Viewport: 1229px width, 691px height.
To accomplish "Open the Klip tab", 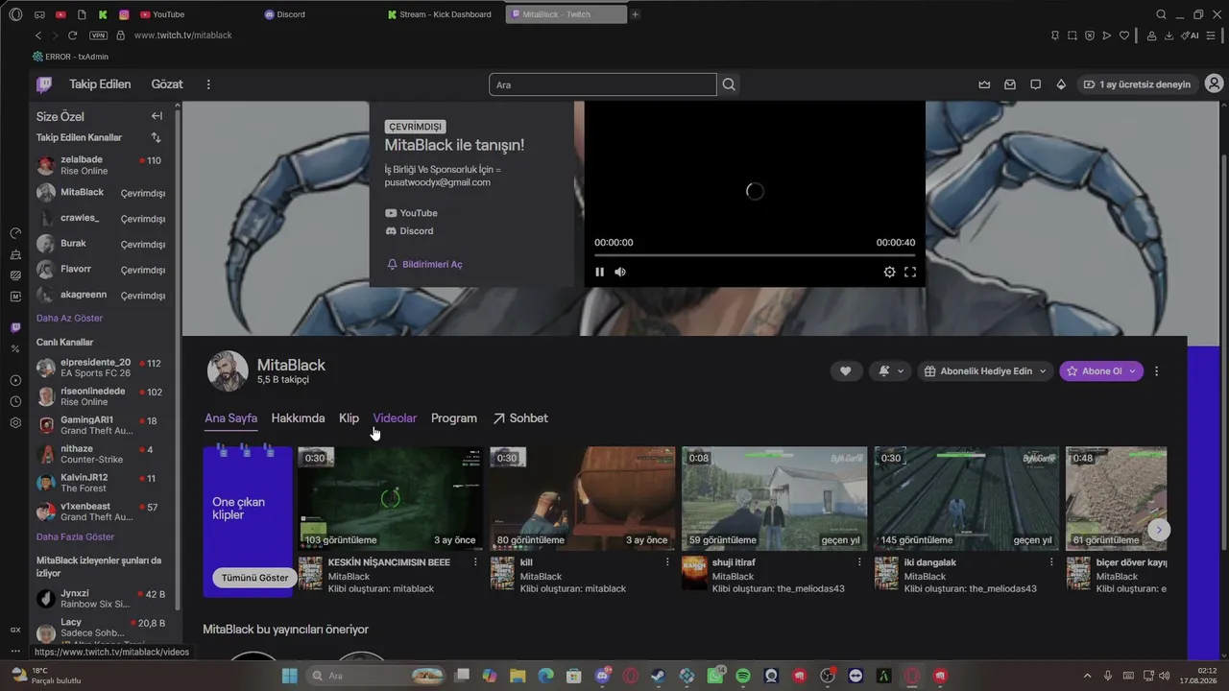I will click(x=349, y=418).
